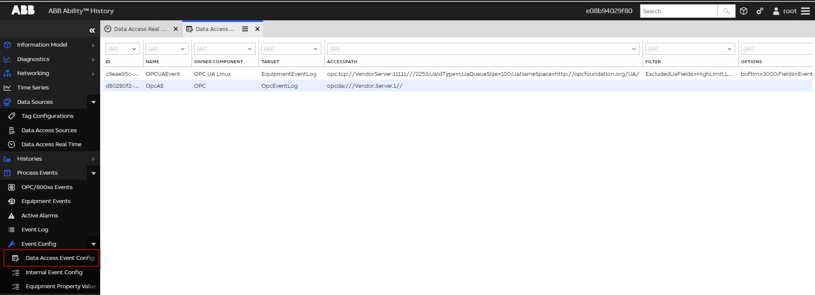Click the Data Access Real Time clock icon
Screen dimensions: 815x295
click(11, 145)
